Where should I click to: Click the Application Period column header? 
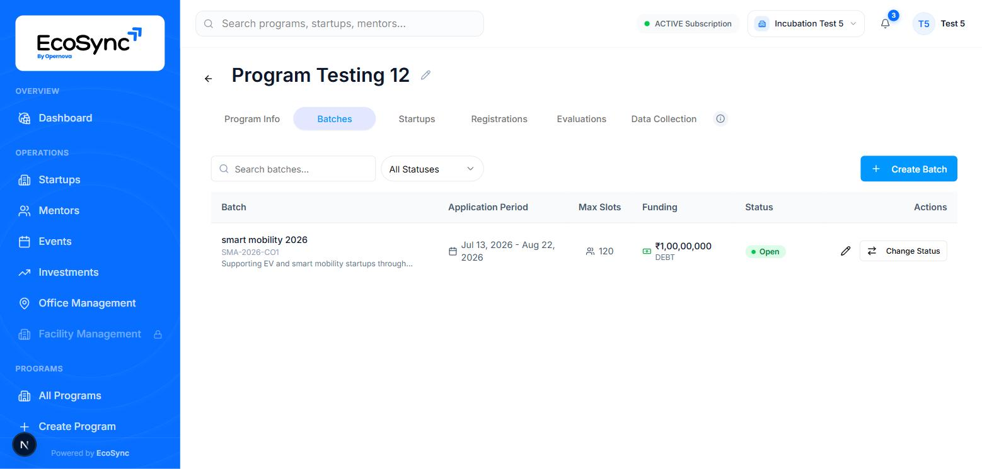click(x=488, y=207)
